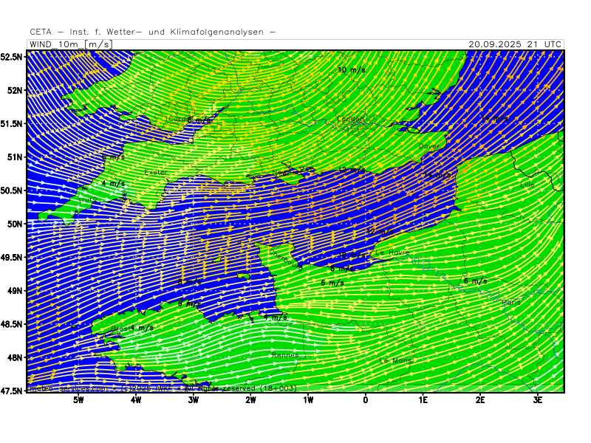Click the 3W longitude label
The width and height of the screenshot is (591, 443).
tap(194, 400)
